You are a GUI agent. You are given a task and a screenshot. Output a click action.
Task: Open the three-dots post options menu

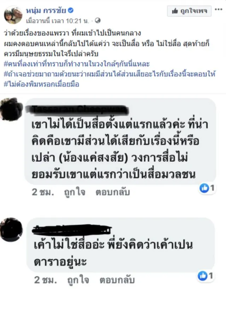coord(219,10)
